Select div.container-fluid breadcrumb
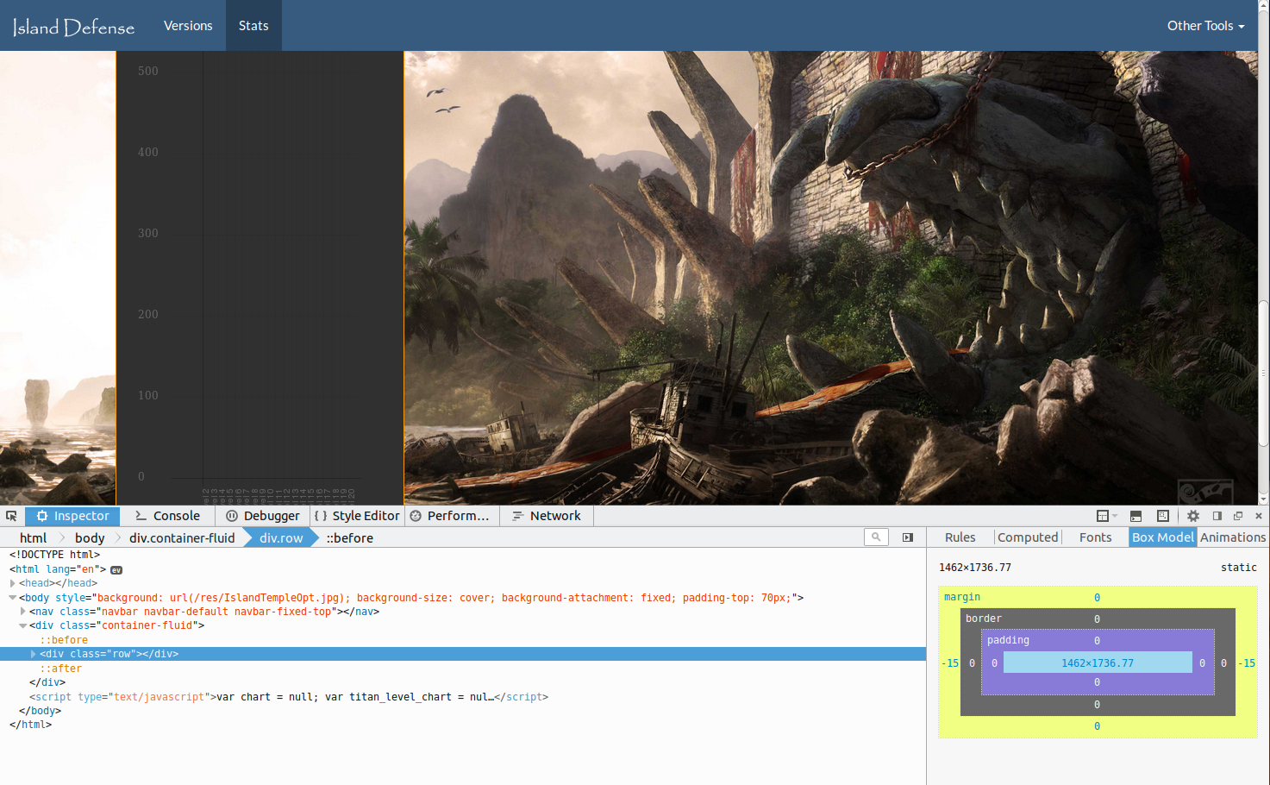The height and width of the screenshot is (785, 1270). [x=182, y=538]
